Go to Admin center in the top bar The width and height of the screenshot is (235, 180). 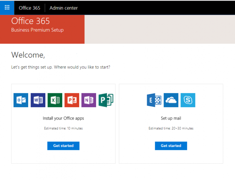tap(64, 8)
